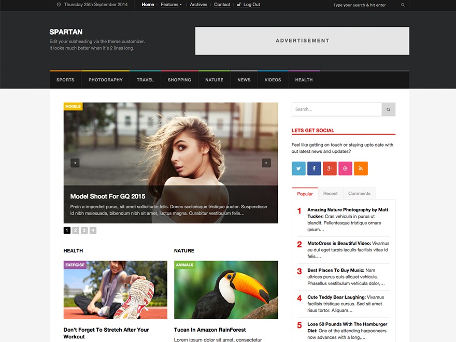Open the News category
Image resolution: width=456 pixels, height=342 pixels.
click(244, 80)
